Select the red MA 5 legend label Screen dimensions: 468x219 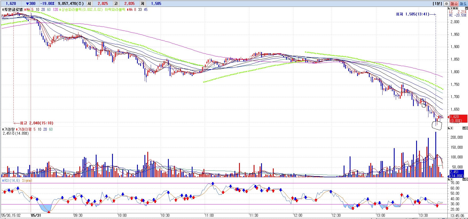coord(29,9)
